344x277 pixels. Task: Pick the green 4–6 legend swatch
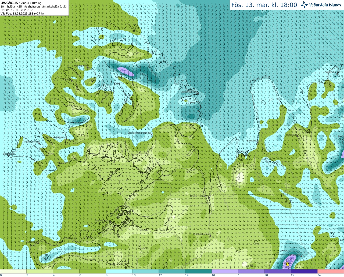point(66,271)
